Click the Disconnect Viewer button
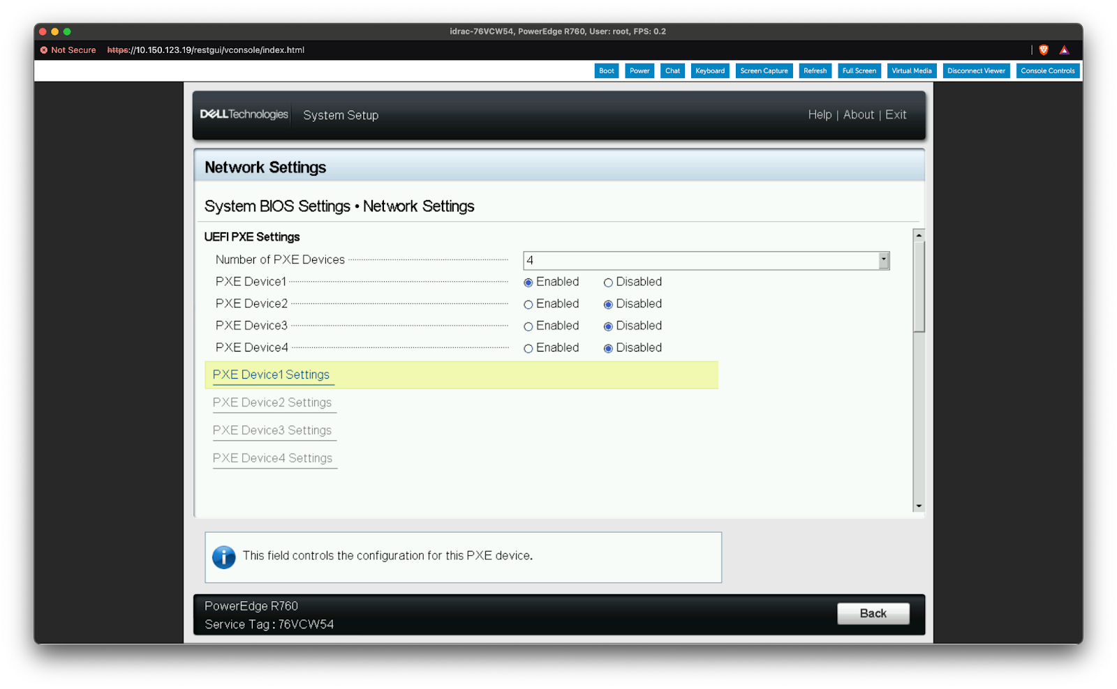Screen dimensions: 1117x689 976,71
